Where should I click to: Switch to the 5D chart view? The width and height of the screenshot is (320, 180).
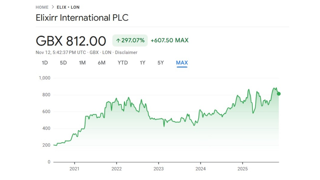click(x=63, y=63)
